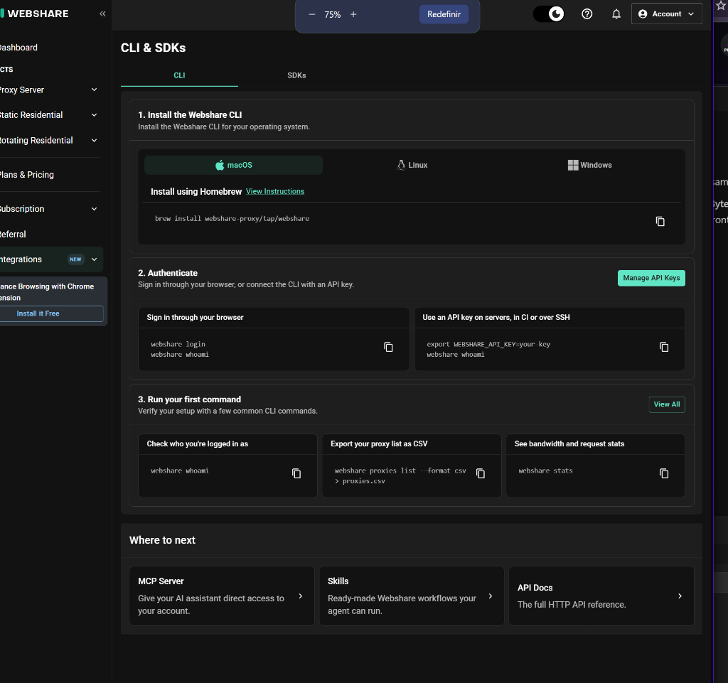Screen dimensions: 728x683
Task: Open the Referral page
Action: (13, 235)
